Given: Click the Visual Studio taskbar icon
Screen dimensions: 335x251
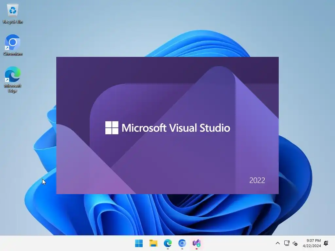Looking at the screenshot, I should pyautogui.click(x=197, y=243).
